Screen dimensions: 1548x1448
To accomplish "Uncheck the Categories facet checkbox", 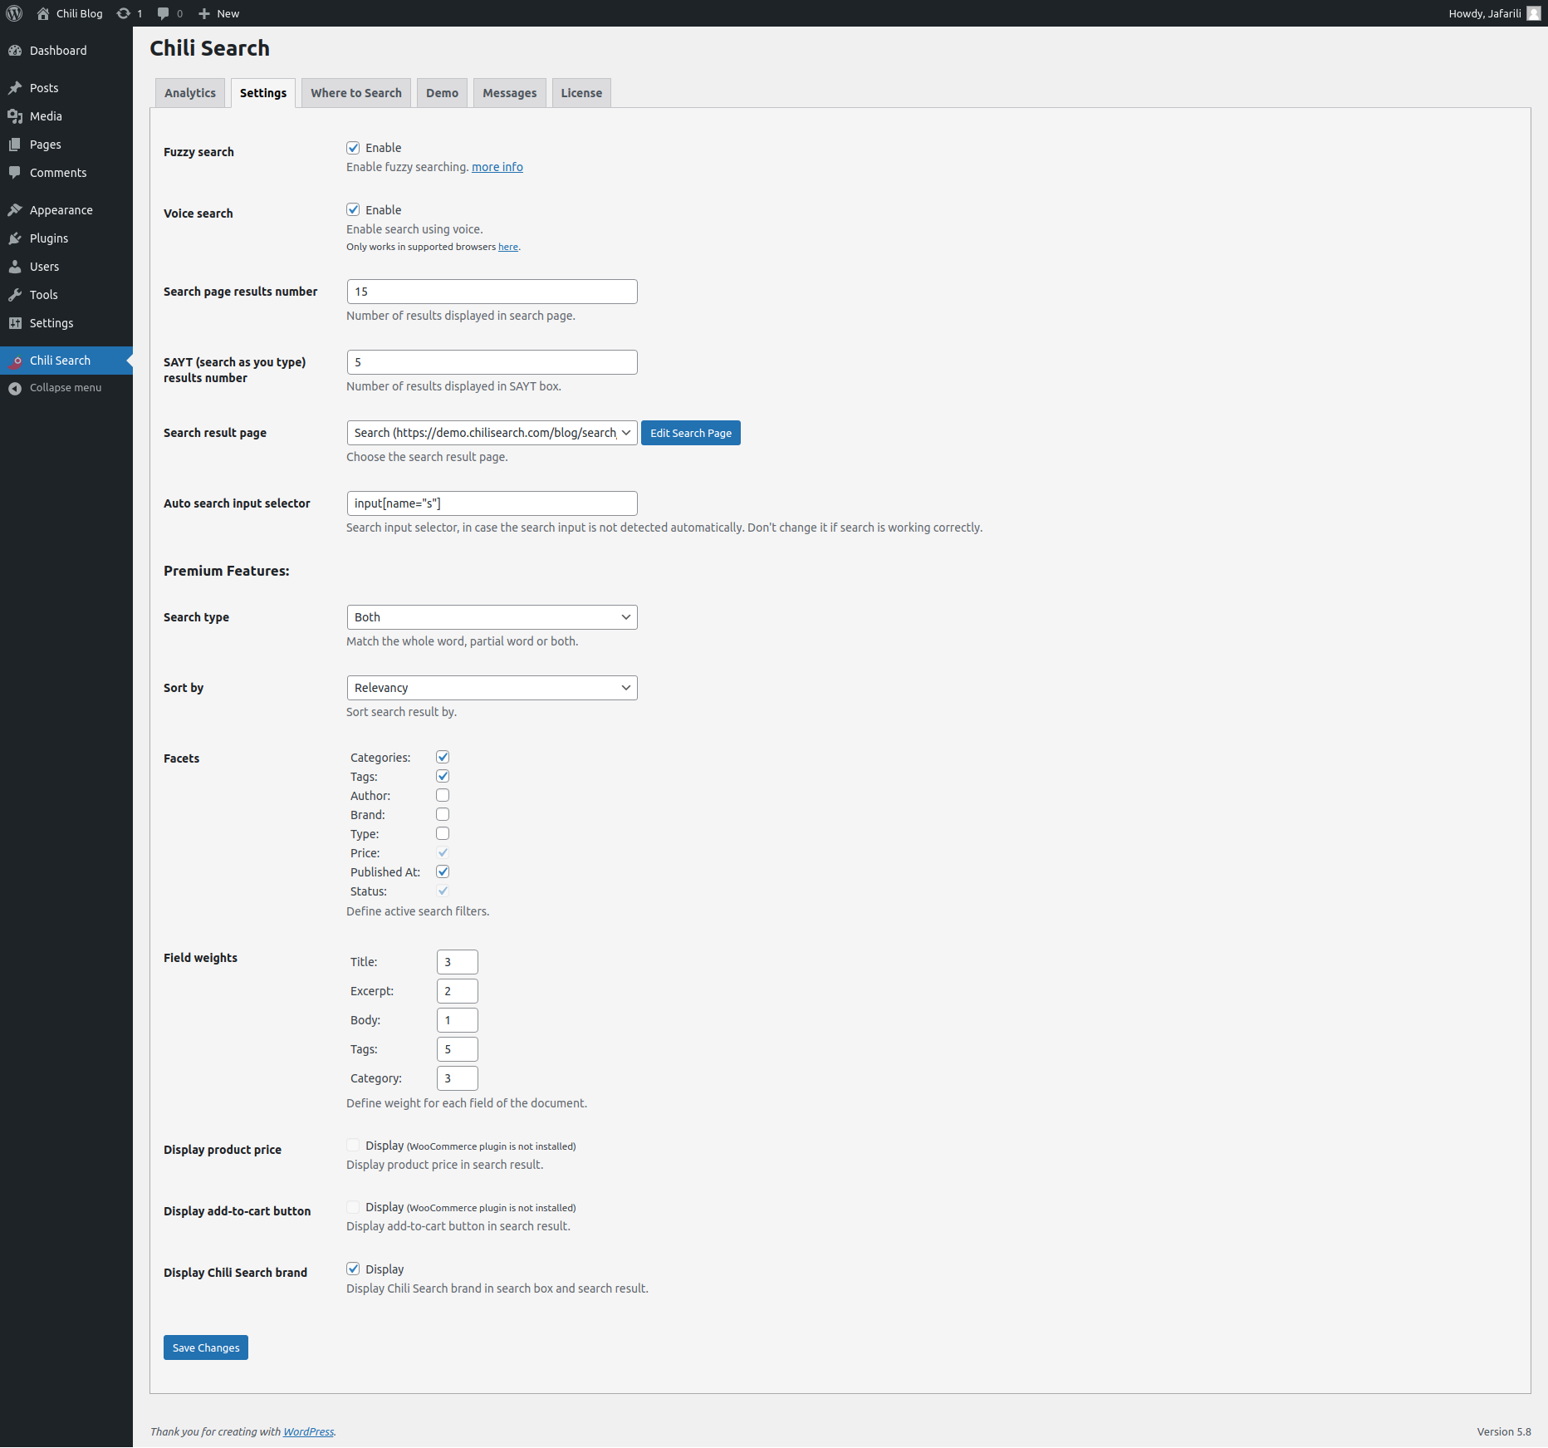I will point(443,757).
